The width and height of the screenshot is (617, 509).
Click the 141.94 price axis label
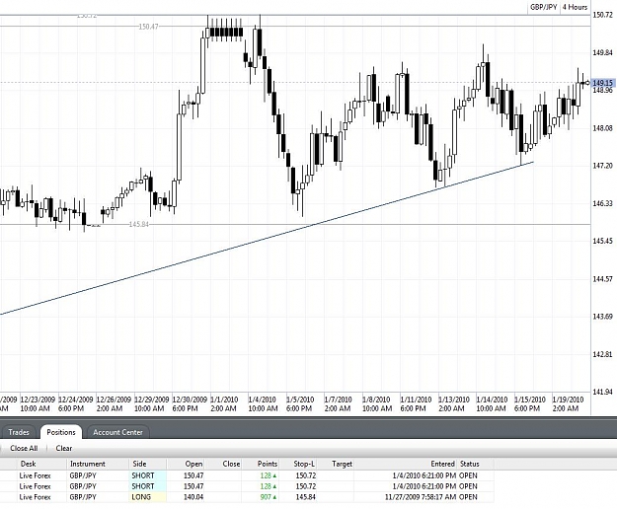602,392
